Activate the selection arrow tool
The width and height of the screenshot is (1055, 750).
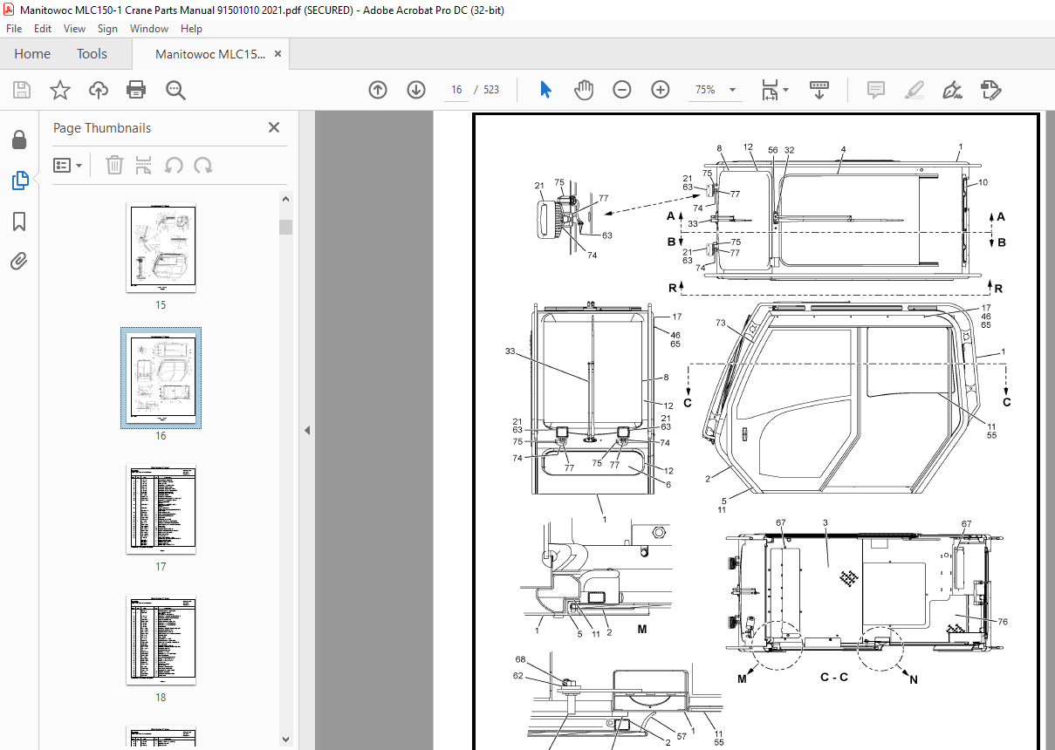coord(545,90)
